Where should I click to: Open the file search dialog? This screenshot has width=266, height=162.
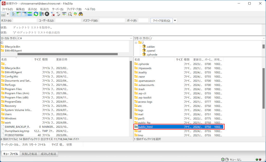coord(81,14)
